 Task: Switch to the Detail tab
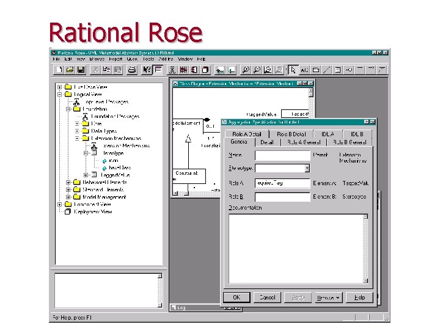tap(267, 142)
